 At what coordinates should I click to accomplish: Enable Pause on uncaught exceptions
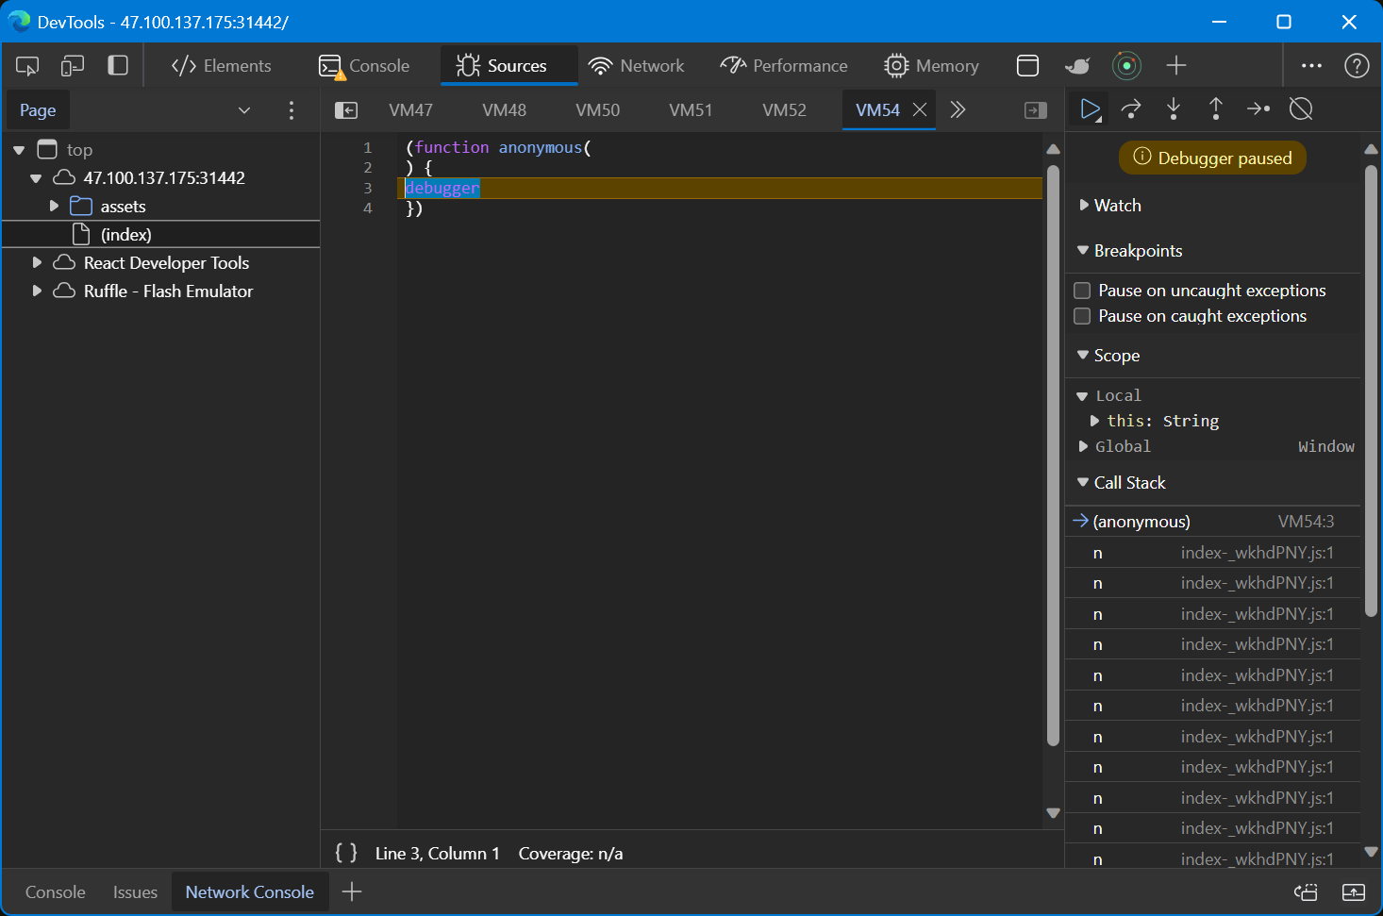click(1083, 291)
